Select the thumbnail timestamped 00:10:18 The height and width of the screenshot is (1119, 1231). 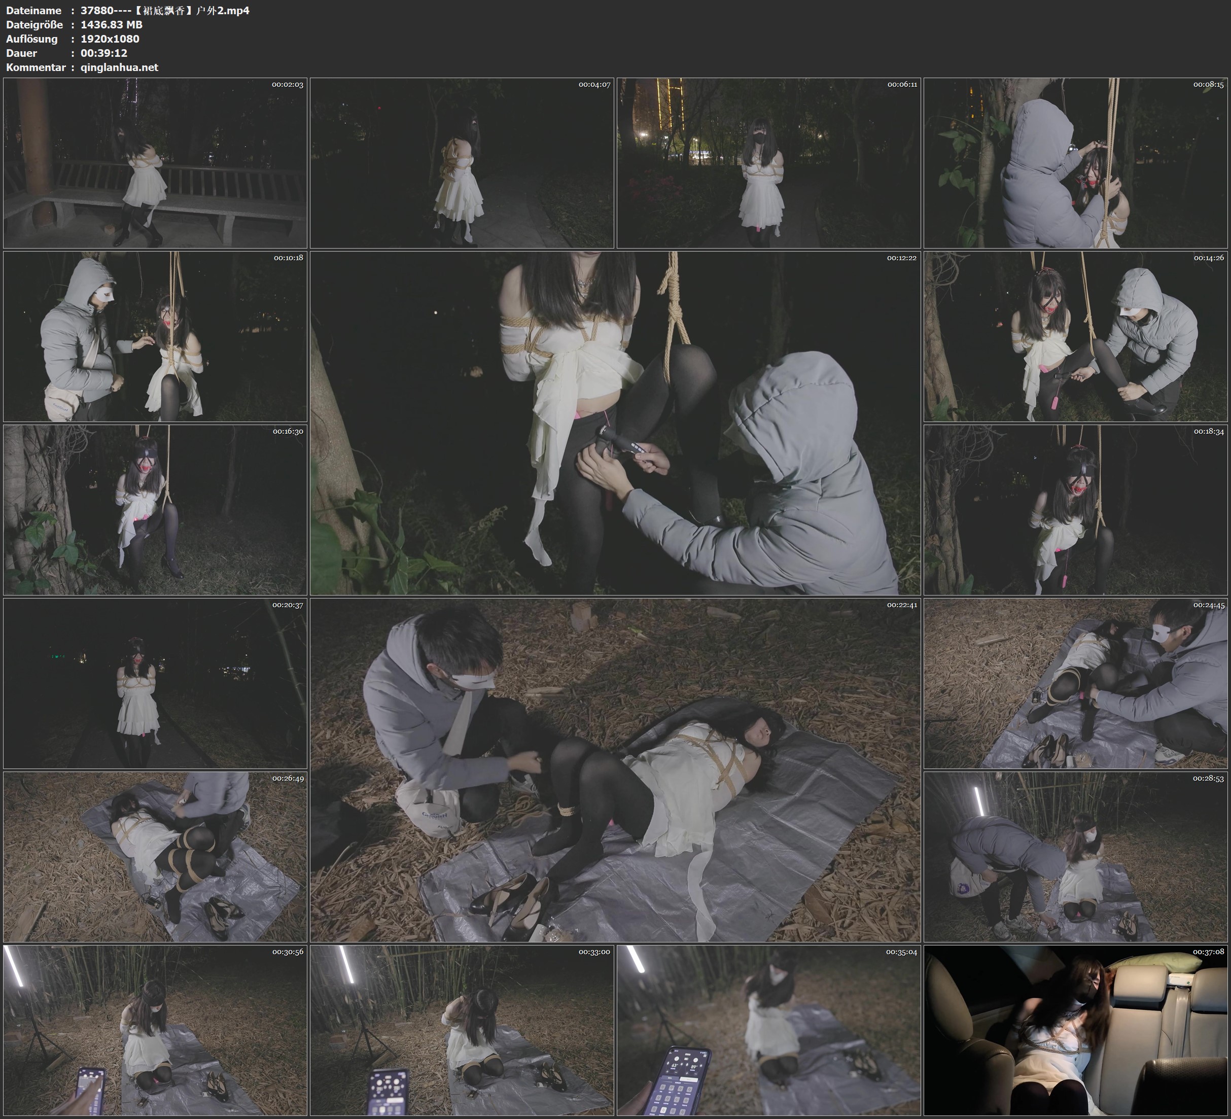(155, 336)
